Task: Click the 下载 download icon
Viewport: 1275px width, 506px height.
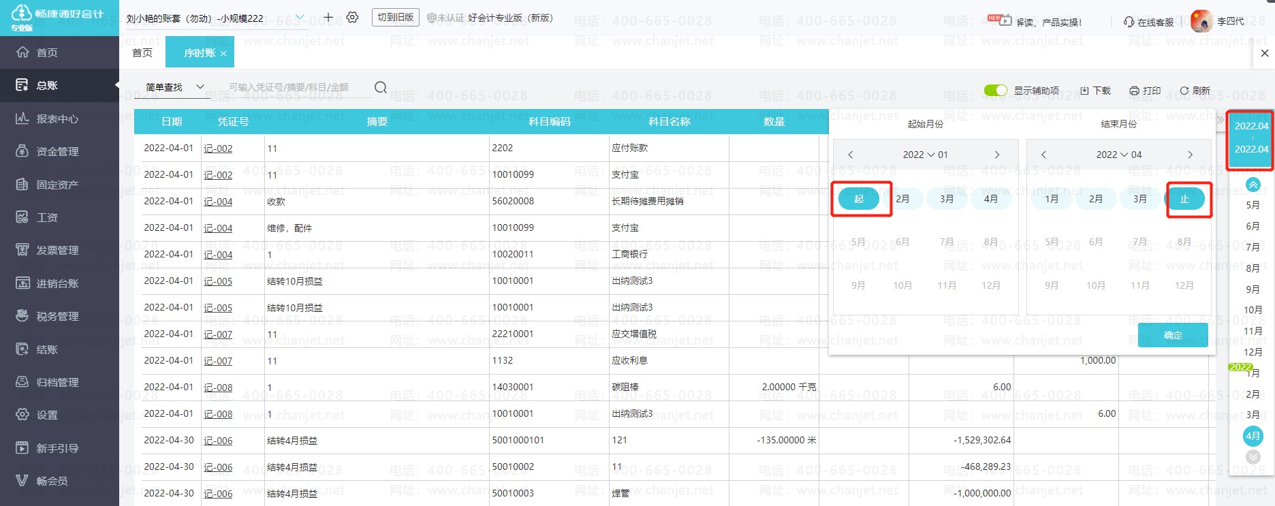Action: coord(1085,91)
